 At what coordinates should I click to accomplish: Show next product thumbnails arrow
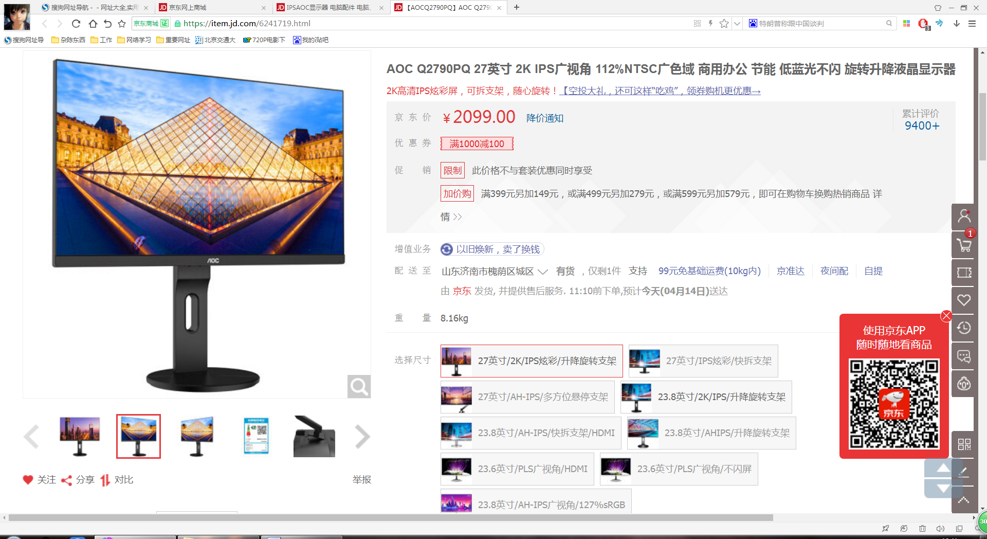[362, 437]
